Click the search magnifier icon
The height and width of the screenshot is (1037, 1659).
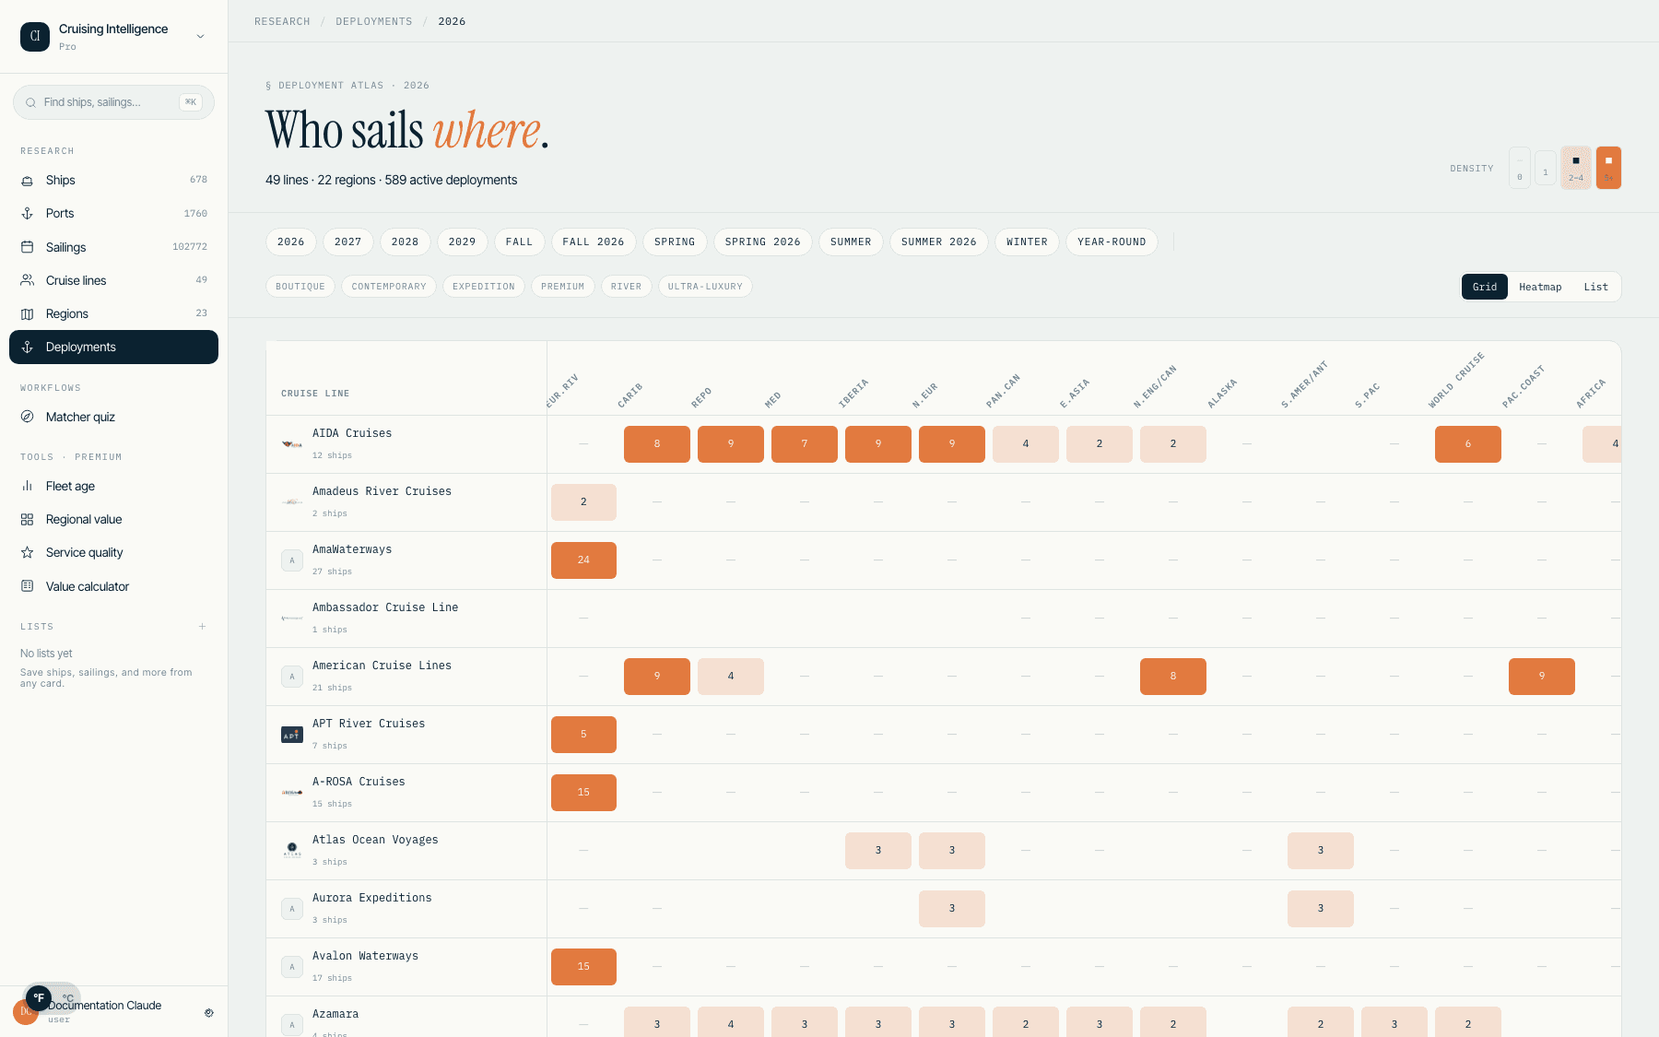tap(31, 102)
